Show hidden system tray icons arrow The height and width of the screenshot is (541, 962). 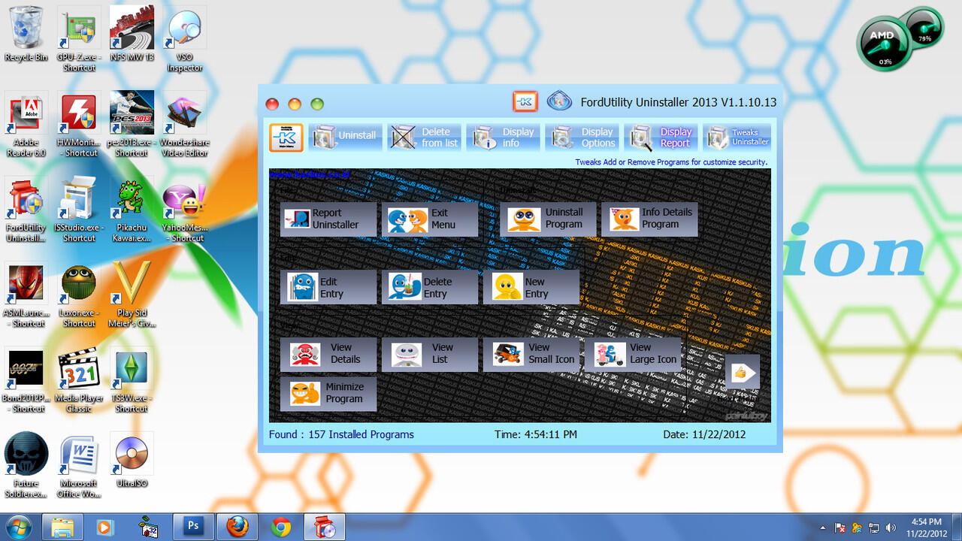(823, 528)
